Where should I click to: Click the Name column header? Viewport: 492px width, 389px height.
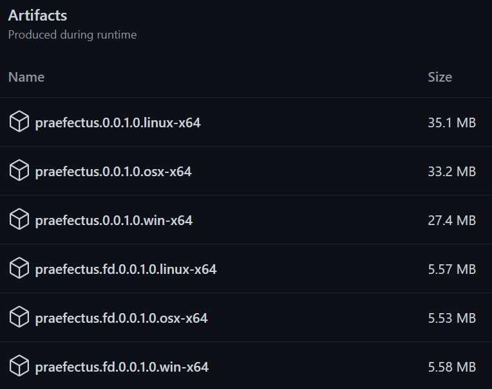tap(26, 77)
